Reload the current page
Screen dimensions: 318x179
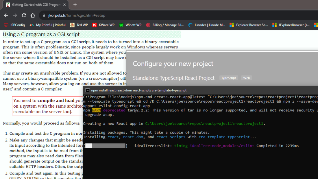click(x=24, y=15)
